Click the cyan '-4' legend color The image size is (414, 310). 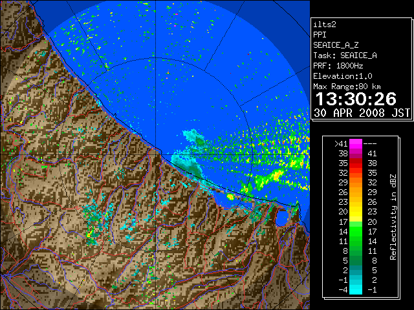pyautogui.click(x=356, y=290)
